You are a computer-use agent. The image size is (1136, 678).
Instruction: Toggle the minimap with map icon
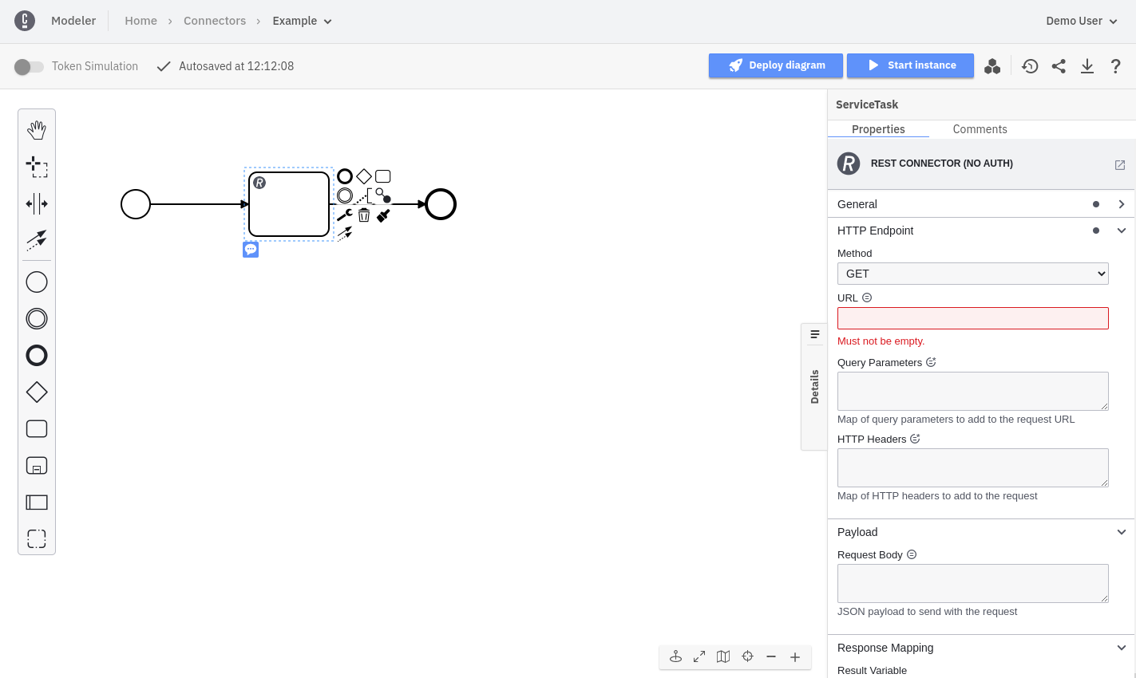click(x=723, y=656)
